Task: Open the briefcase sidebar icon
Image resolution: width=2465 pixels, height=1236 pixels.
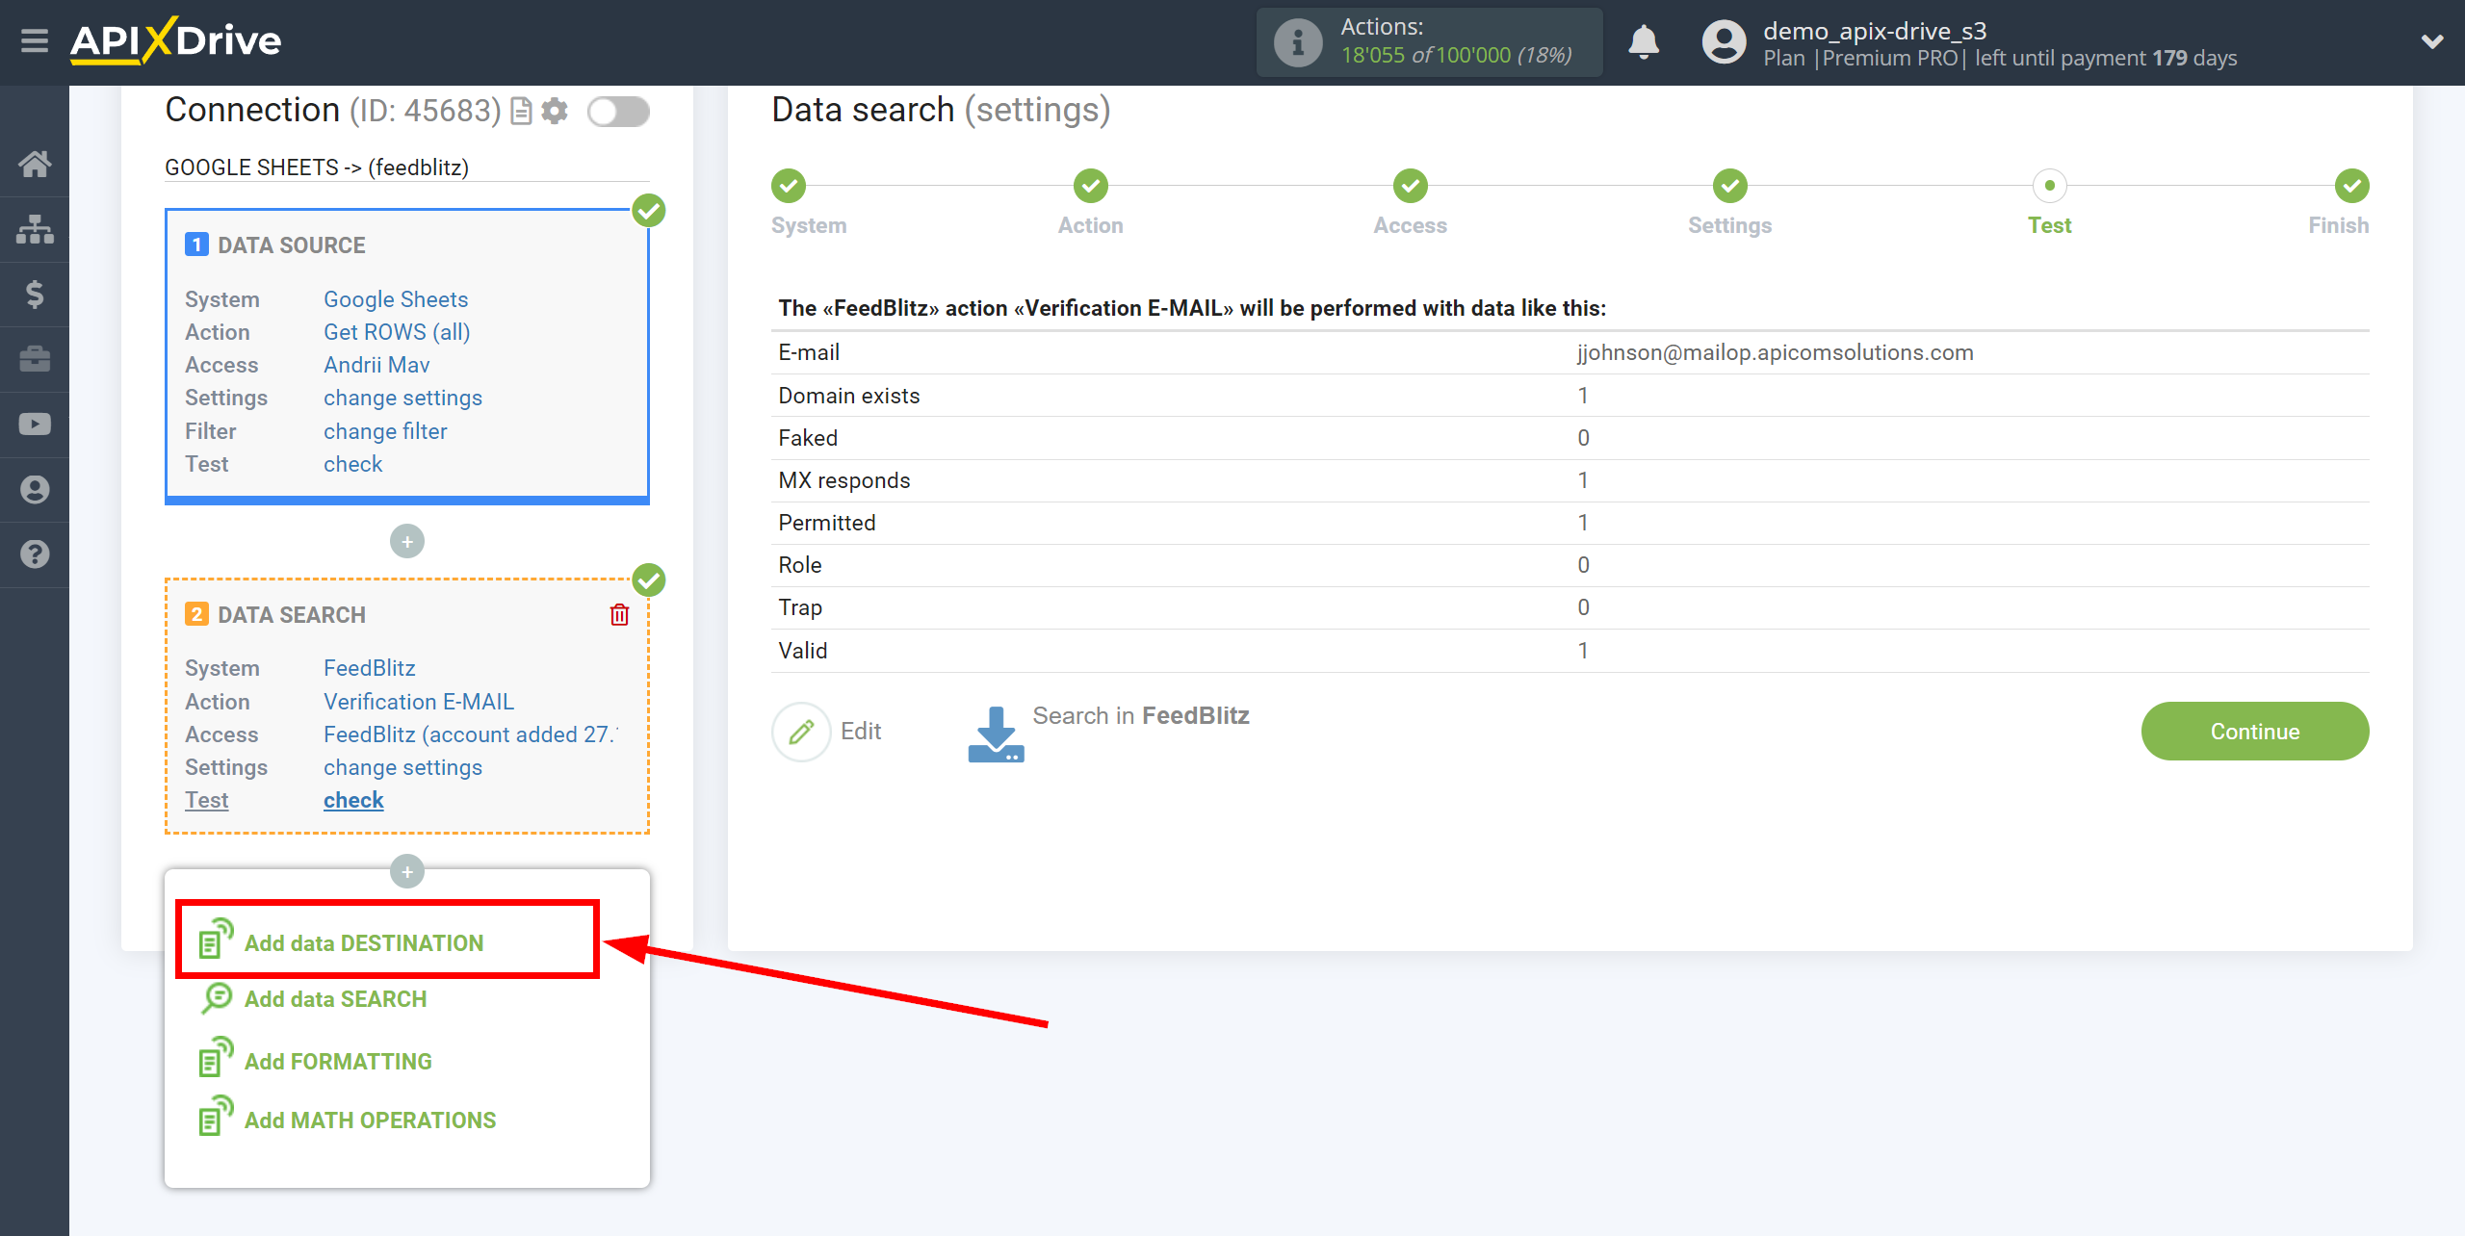Action: pyautogui.click(x=35, y=359)
